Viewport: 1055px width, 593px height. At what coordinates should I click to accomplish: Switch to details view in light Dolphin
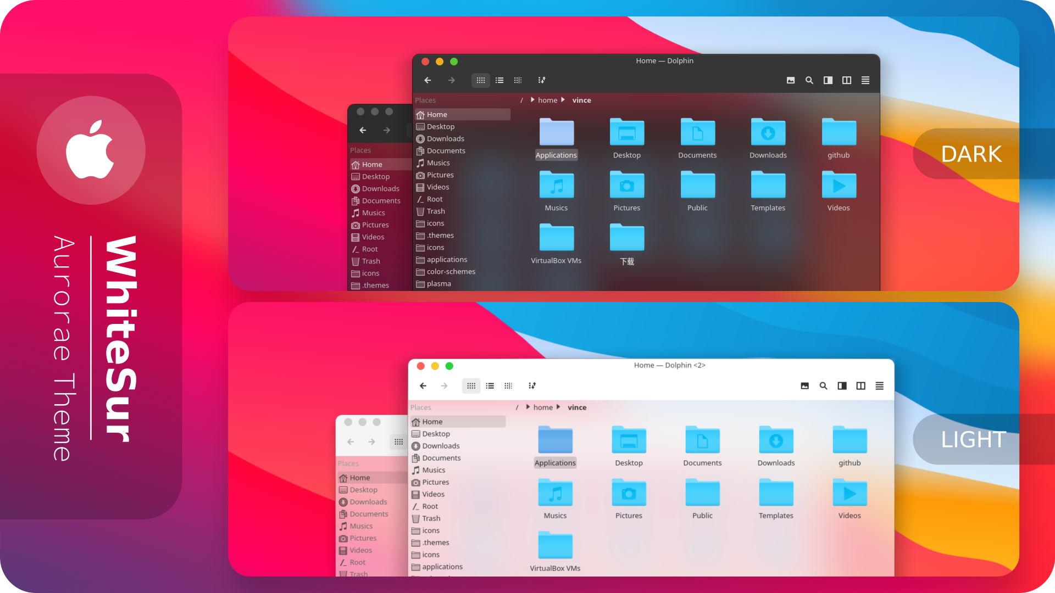(x=508, y=385)
